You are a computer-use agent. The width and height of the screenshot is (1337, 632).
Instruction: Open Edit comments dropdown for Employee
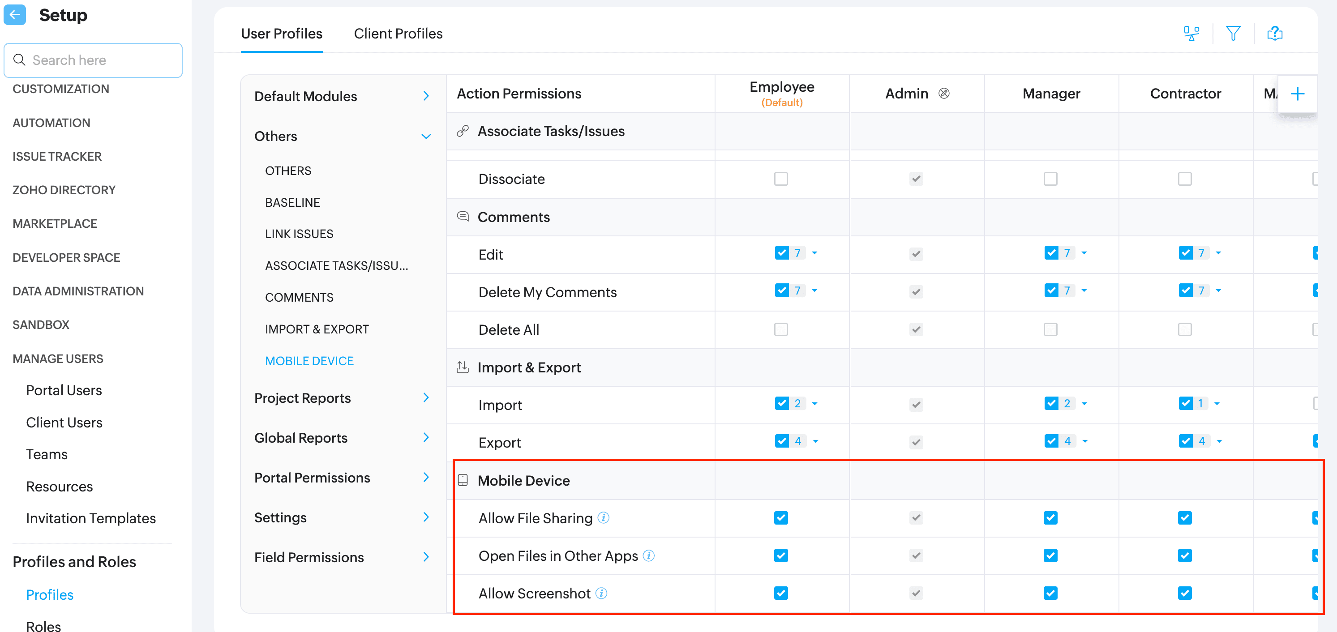tap(814, 253)
